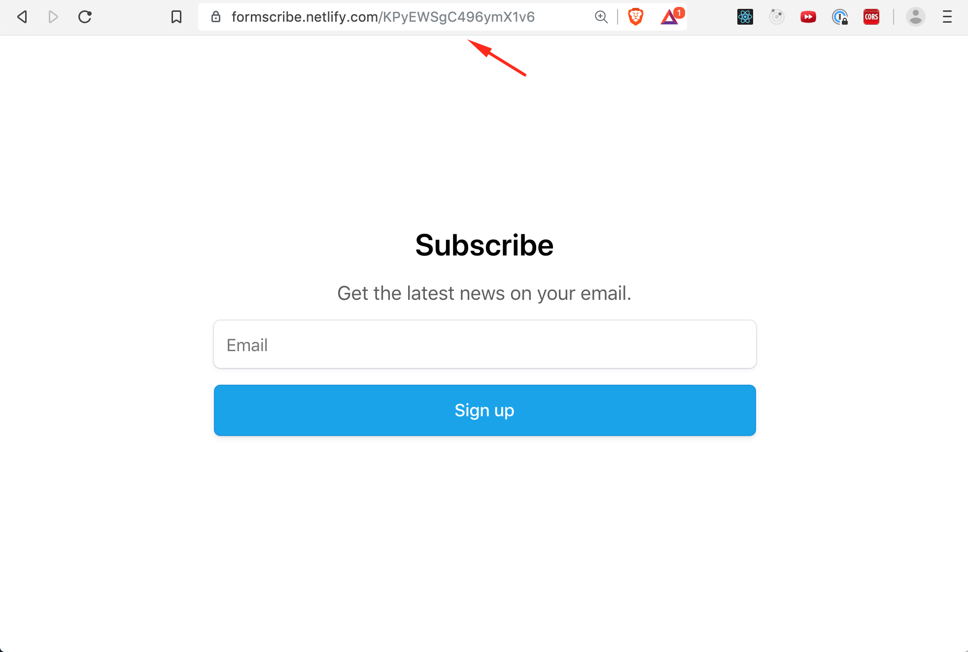The height and width of the screenshot is (652, 968).
Task: Open the blue locked-circle extension icon
Action: click(840, 17)
